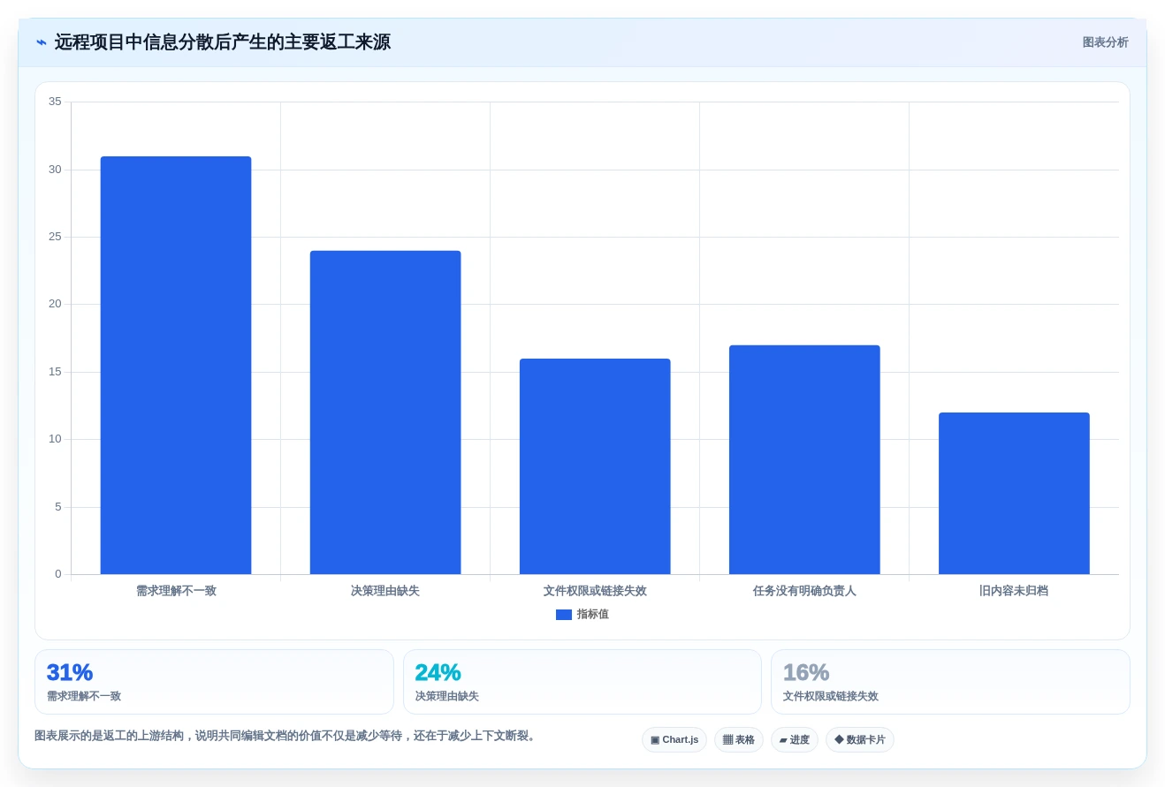
Task: Select the 任务没有明确负责人 bar
Action: pyautogui.click(x=804, y=460)
